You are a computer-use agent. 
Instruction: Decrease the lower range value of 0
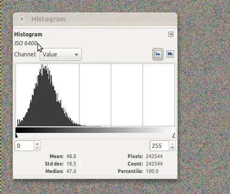tap(37, 148)
